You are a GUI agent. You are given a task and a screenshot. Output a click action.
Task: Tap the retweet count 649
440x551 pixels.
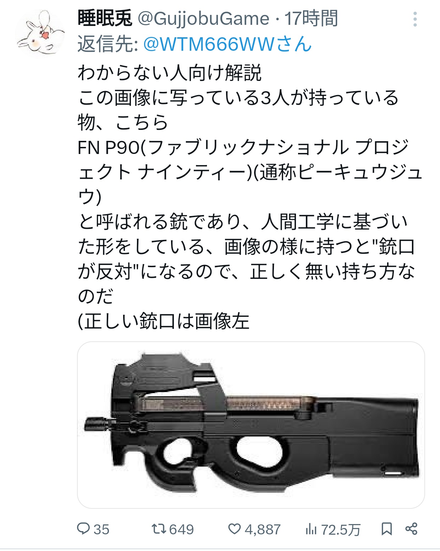pyautogui.click(x=181, y=529)
